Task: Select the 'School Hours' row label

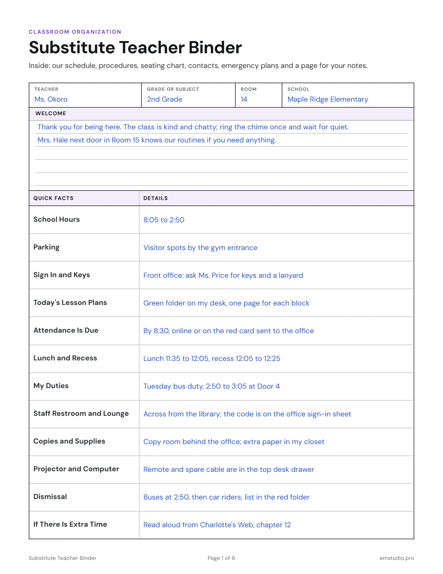Action: click(x=56, y=219)
